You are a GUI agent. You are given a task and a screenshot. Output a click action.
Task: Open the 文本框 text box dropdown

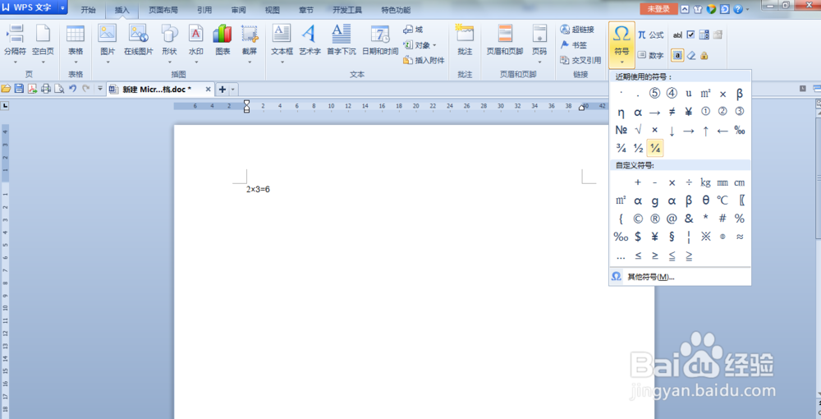pos(282,62)
